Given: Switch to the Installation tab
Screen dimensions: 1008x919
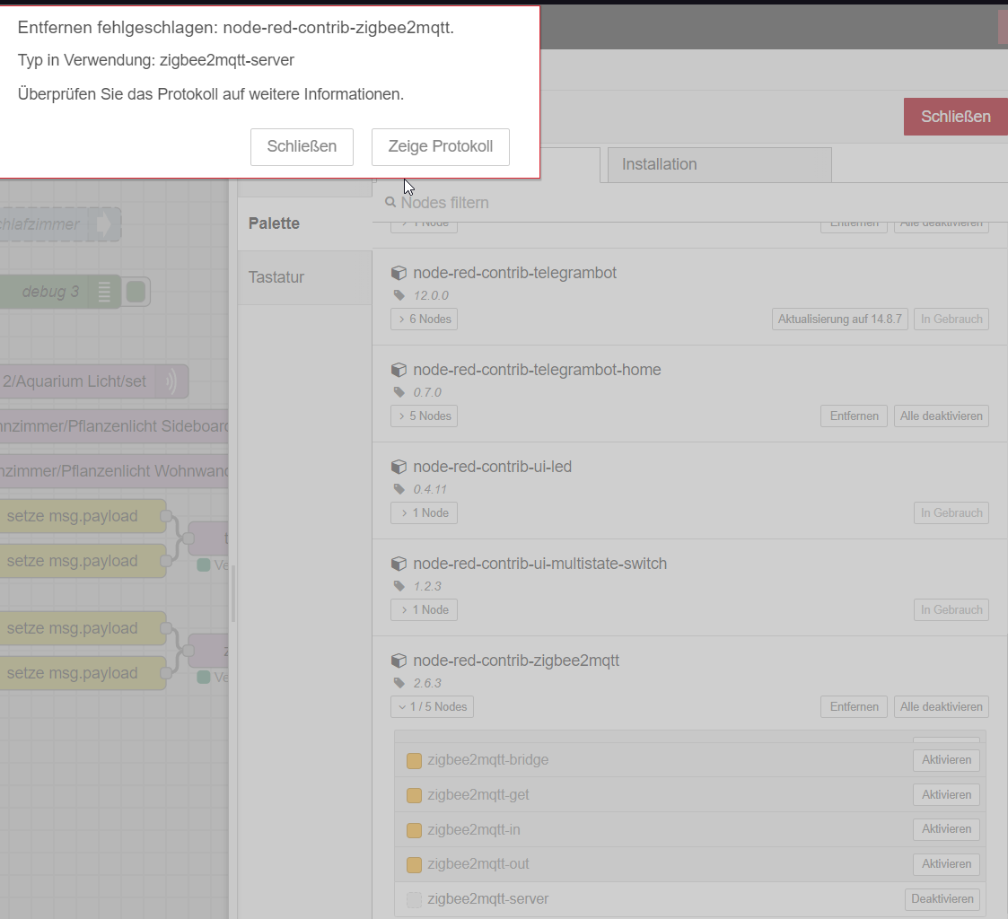Looking at the screenshot, I should pos(719,164).
